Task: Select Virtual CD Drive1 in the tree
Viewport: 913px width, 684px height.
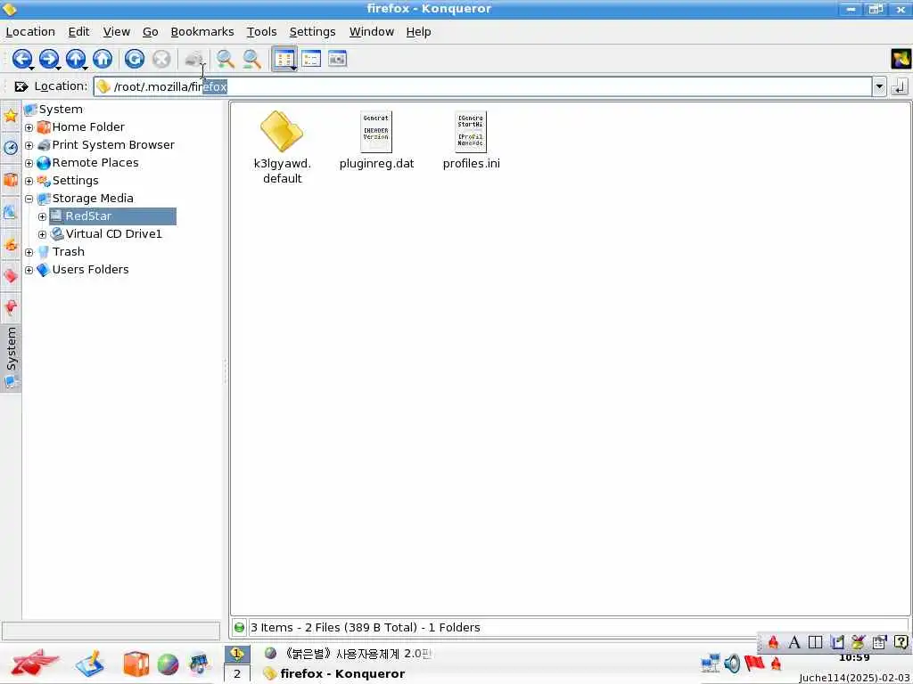Action: click(x=107, y=234)
